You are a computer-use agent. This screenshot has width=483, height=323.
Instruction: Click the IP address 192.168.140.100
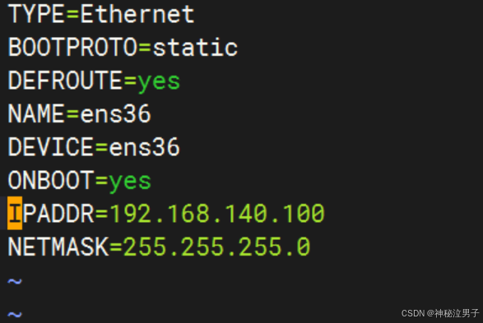[x=217, y=213]
